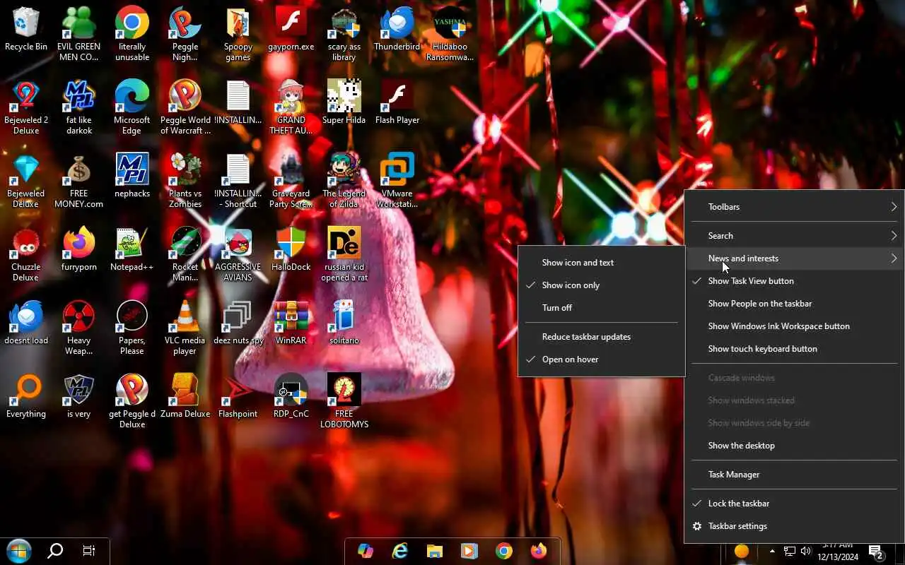
Task: Open the Start menu orb
Action: pyautogui.click(x=18, y=551)
